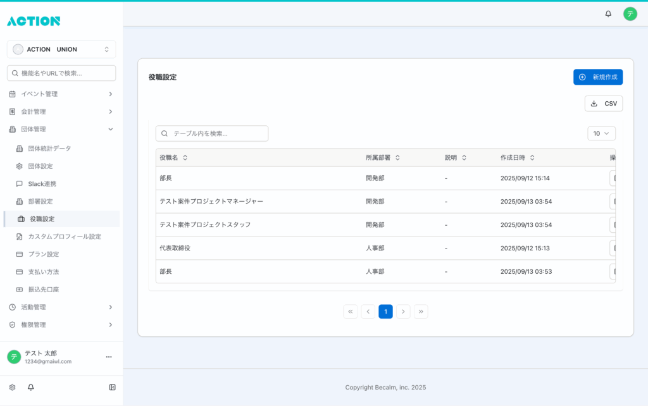Collapse sidebar using the panel toggle icon
This screenshot has height=406, width=648.
(112, 387)
